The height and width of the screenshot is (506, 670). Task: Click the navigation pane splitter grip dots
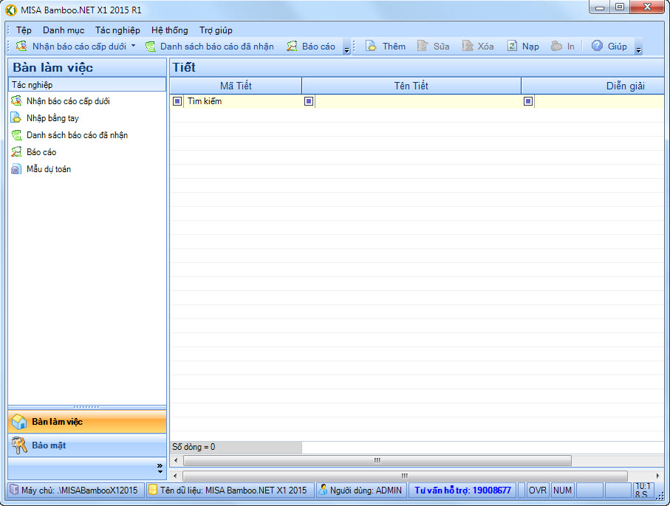[86, 407]
